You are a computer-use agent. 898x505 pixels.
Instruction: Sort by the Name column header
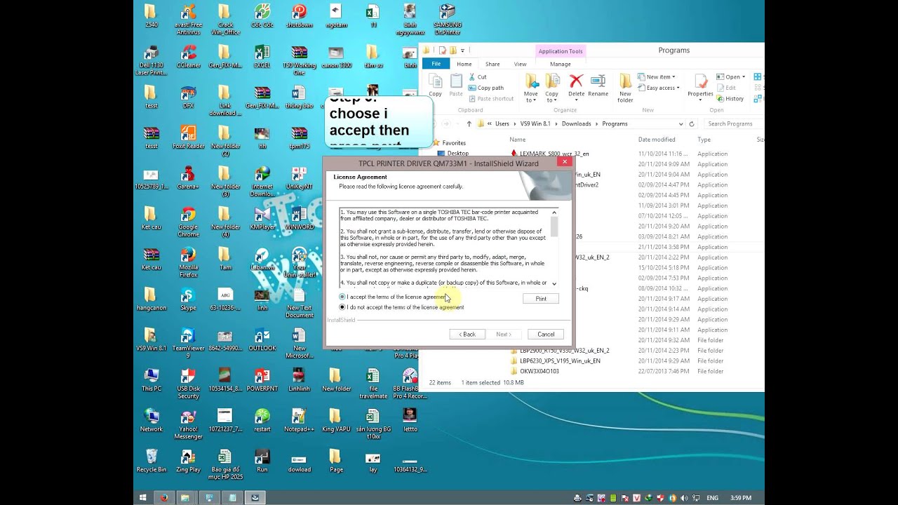(518, 140)
